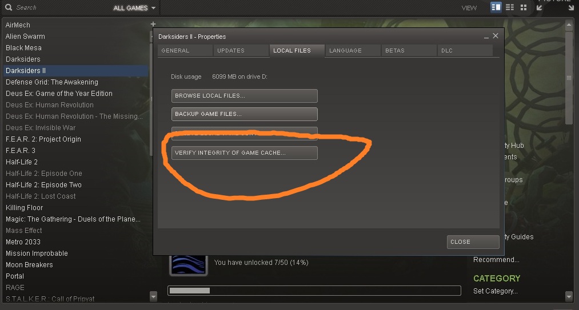Click the Disk usage 6099 MB text
Image resolution: width=579 pixels, height=310 pixels.
[x=219, y=77]
